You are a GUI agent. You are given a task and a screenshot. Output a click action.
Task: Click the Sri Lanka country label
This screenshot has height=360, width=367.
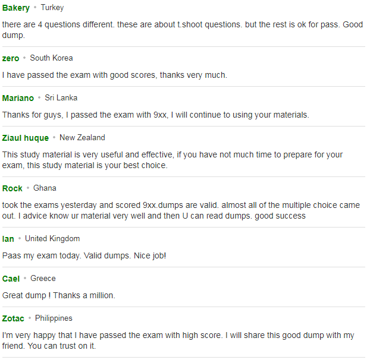(61, 97)
